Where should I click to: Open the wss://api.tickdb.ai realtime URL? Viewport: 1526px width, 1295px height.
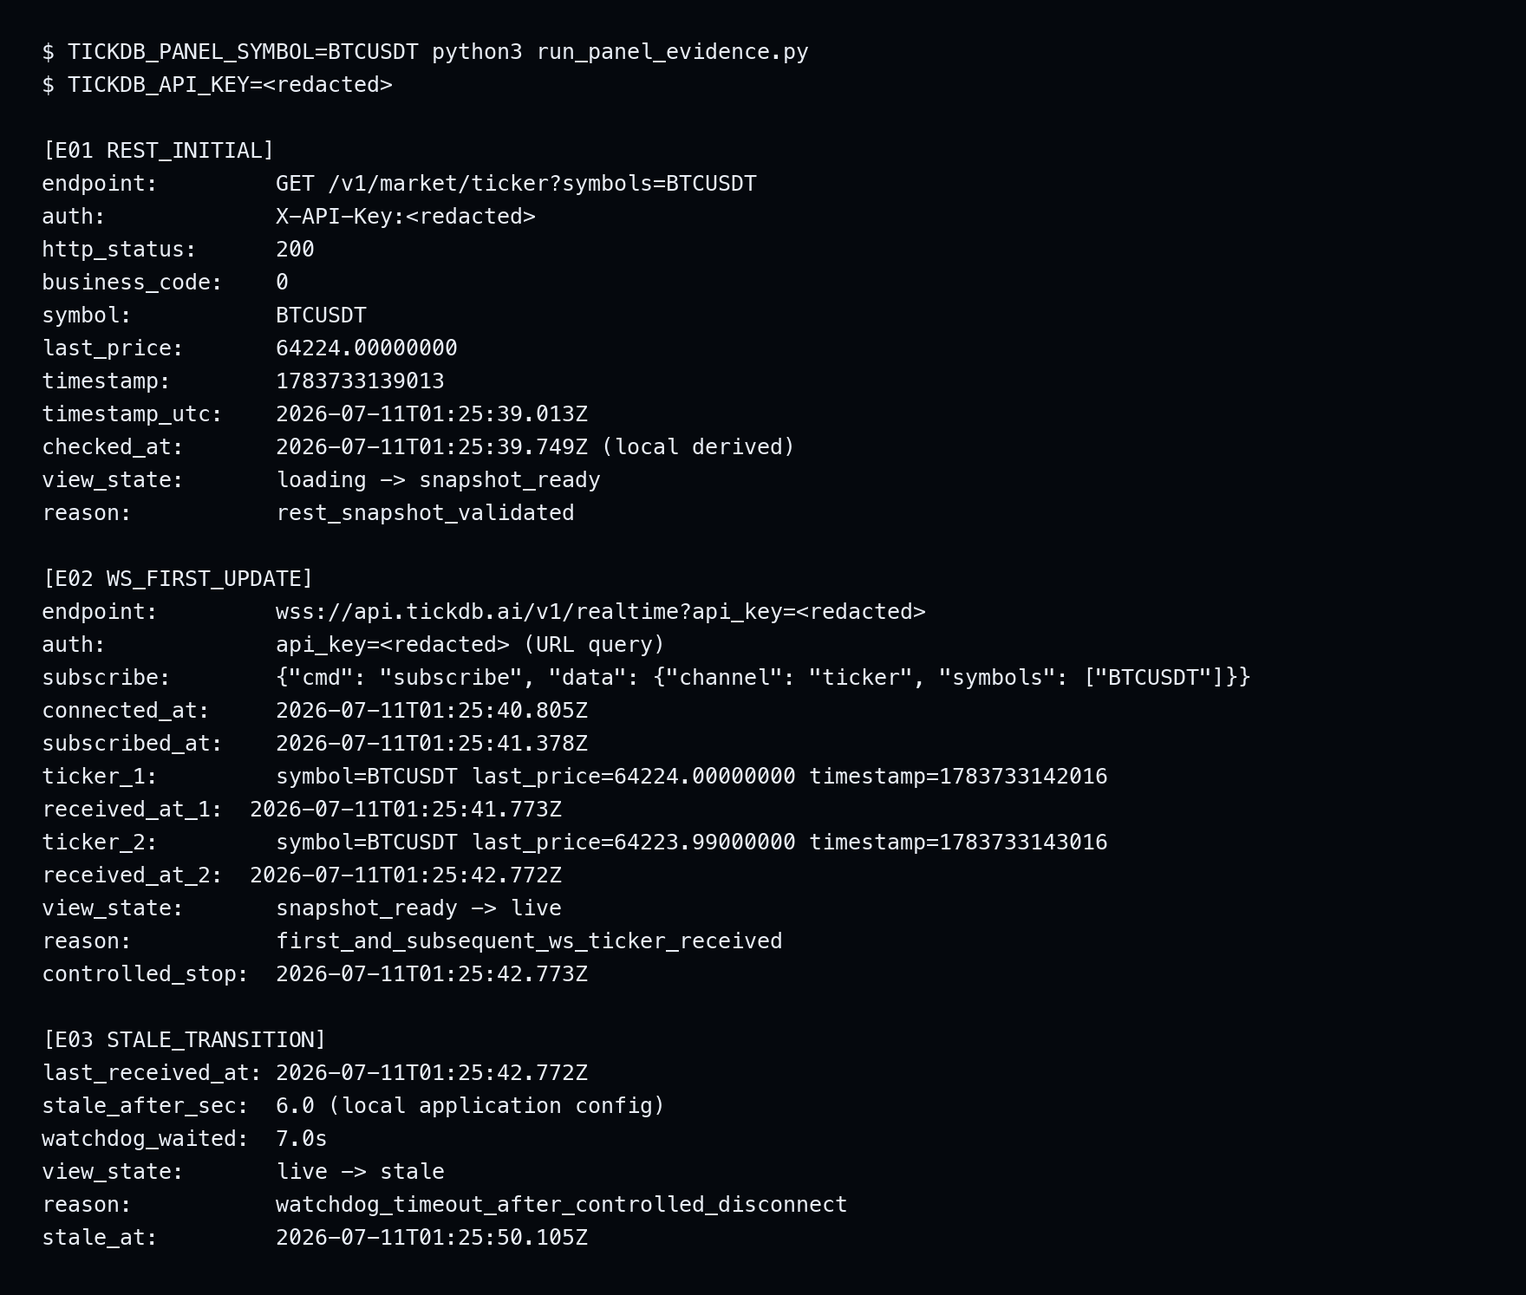[600, 612]
